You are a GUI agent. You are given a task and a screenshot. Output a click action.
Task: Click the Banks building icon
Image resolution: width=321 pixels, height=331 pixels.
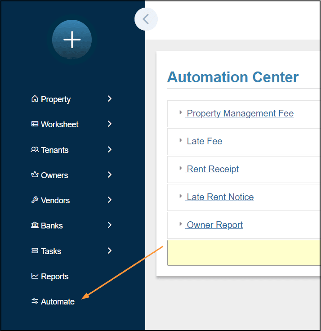coord(35,225)
